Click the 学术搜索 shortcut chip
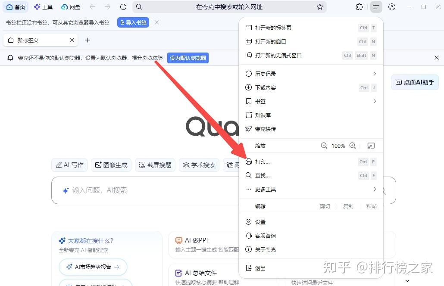This screenshot has height=286, width=444. click(x=199, y=165)
